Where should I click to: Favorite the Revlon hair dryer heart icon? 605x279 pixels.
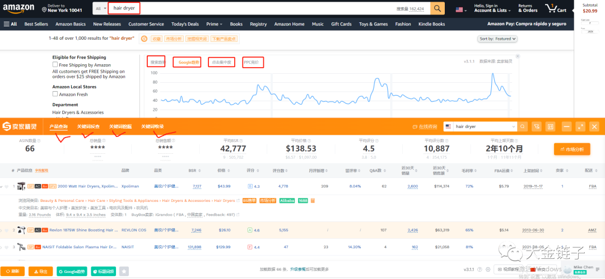point(7,230)
